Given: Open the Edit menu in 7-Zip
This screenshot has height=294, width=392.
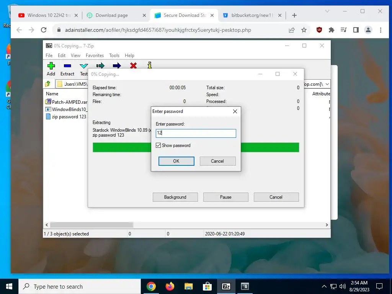Looking at the screenshot, I should pyautogui.click(x=62, y=55).
